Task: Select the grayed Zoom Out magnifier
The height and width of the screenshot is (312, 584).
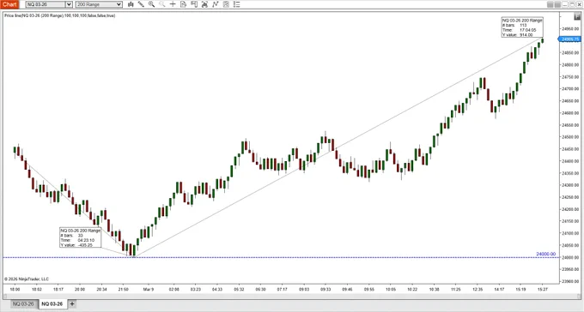Action: coord(162,4)
